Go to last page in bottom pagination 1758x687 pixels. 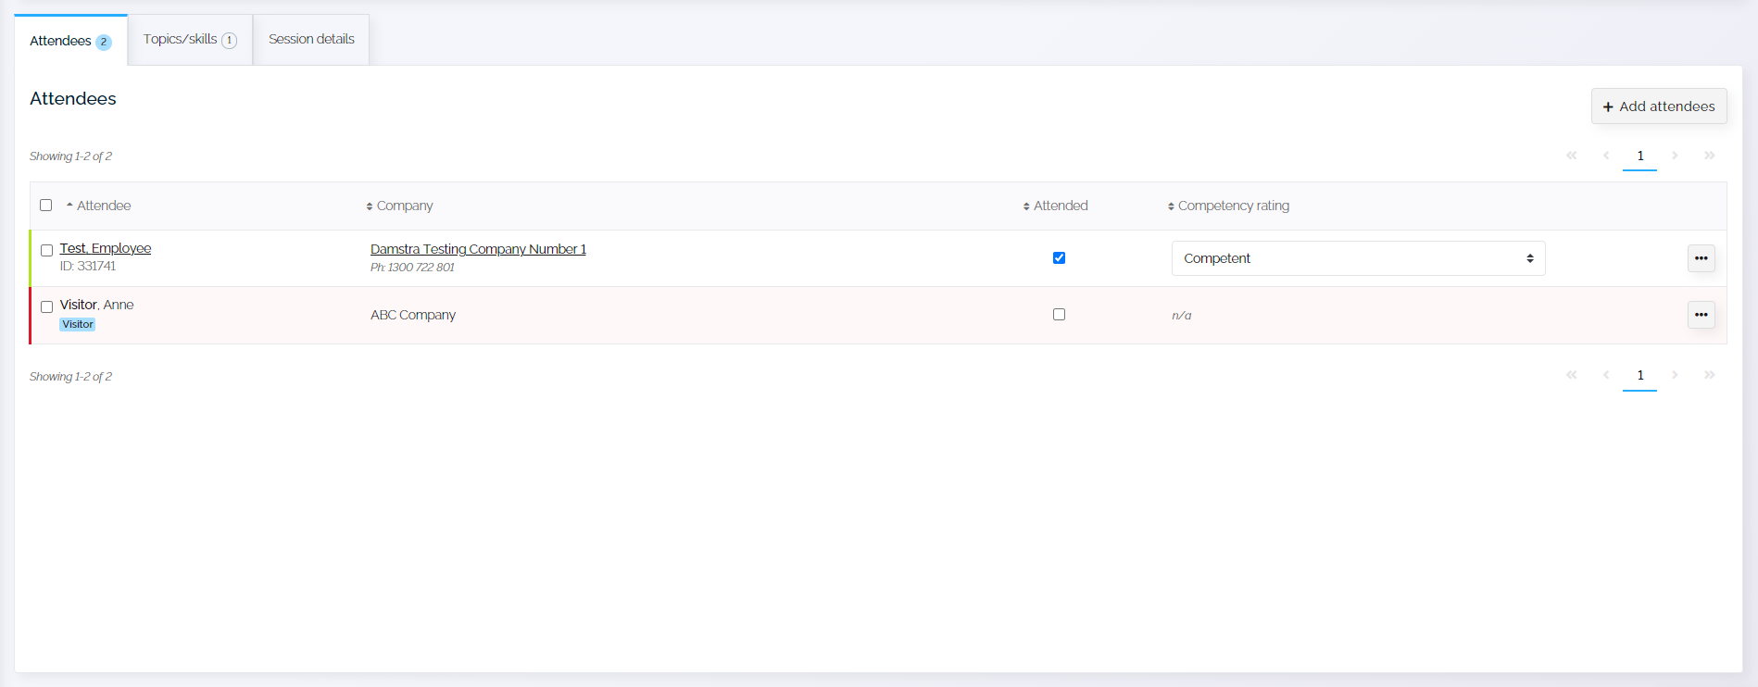click(x=1709, y=375)
